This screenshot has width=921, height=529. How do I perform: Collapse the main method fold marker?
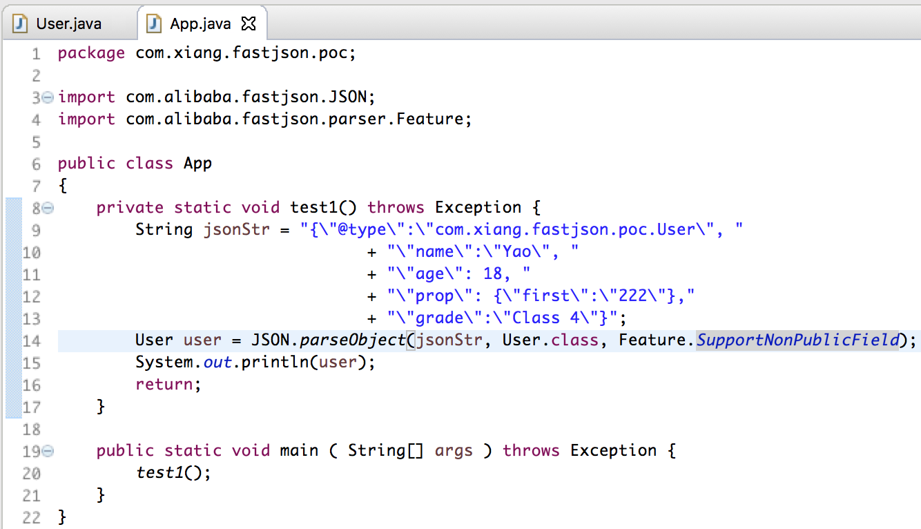tap(48, 451)
